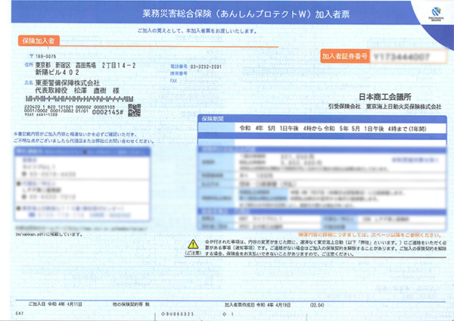Viewport: 454px width, 321px height.
Task: Select the period starting 令和 4年 5月 1日午後 4時から
Action: coord(333,129)
